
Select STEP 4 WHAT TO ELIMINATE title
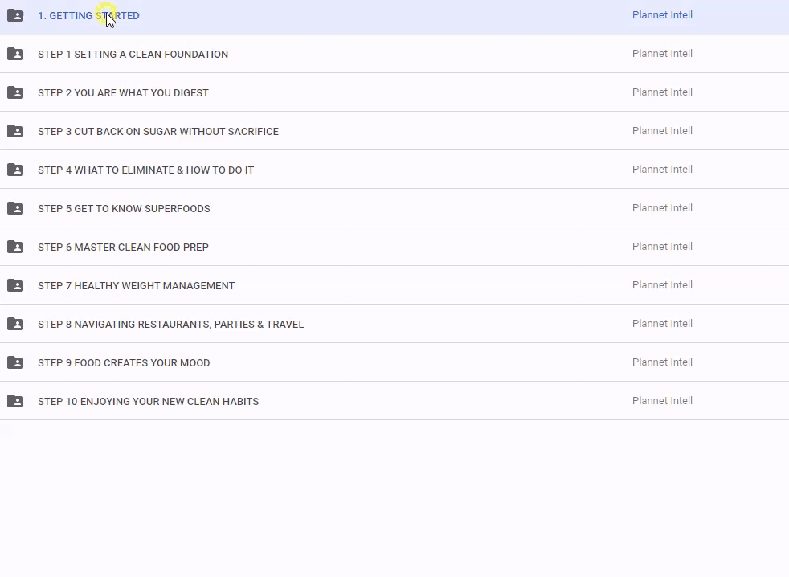pyautogui.click(x=145, y=170)
